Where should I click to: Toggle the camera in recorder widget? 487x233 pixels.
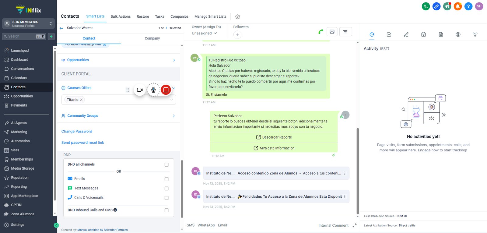pyautogui.click(x=140, y=90)
